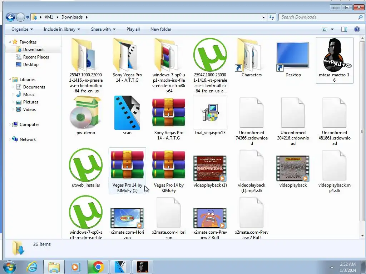Image resolution: width=366 pixels, height=274 pixels.
Task: Create a New folder
Action: pos(161,29)
